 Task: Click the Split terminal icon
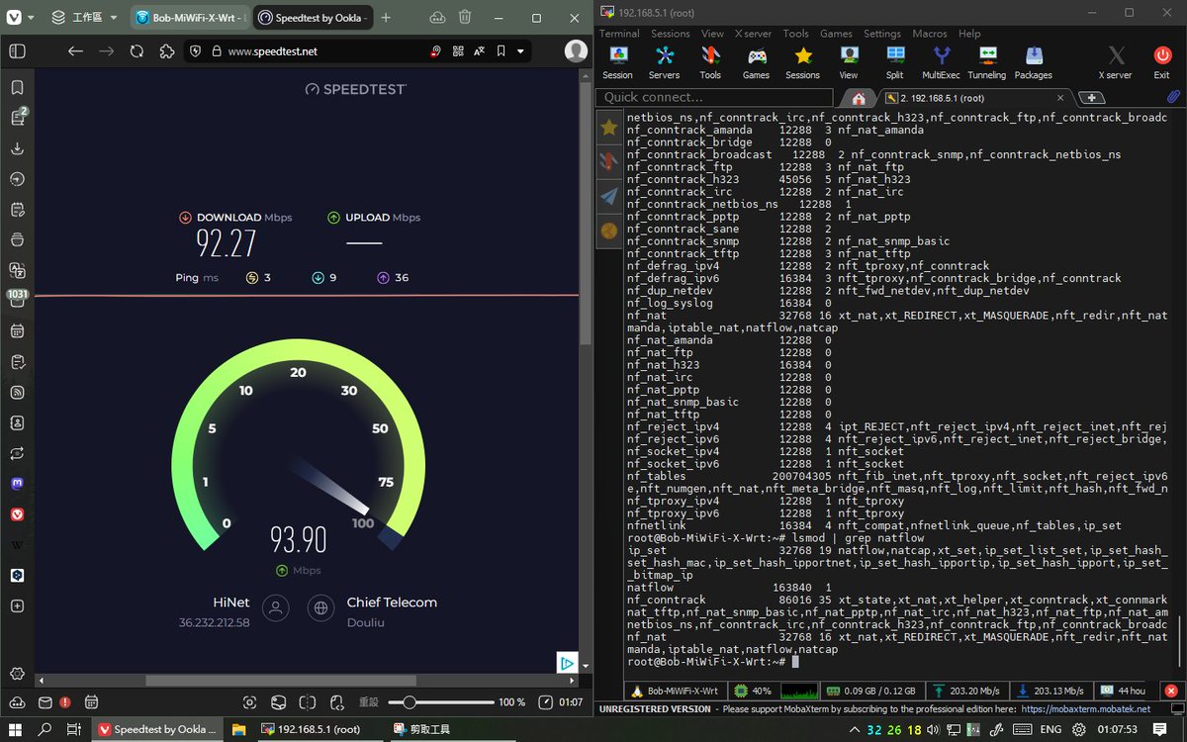point(894,62)
